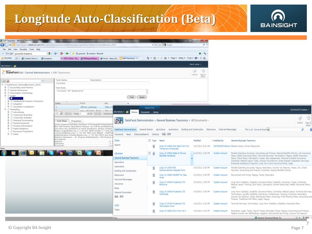
Task: Click the Apply button for term rule
Action: tap(142, 97)
